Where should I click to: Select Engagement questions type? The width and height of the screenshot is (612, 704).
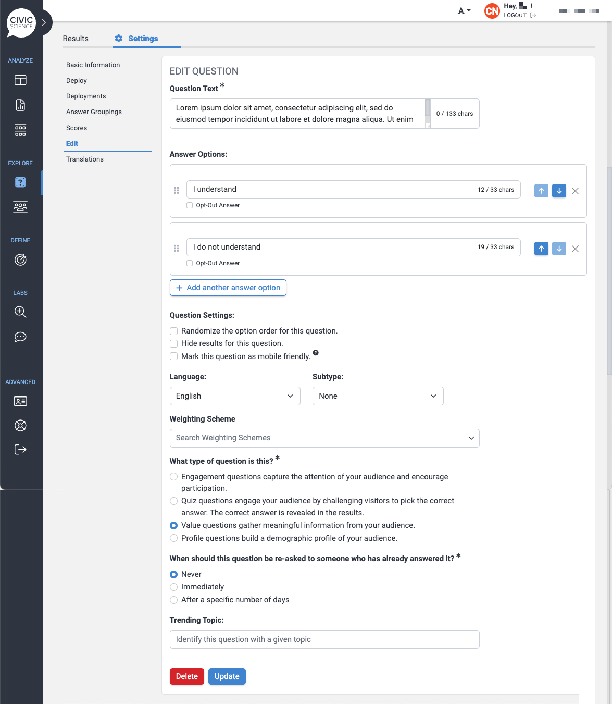(174, 477)
